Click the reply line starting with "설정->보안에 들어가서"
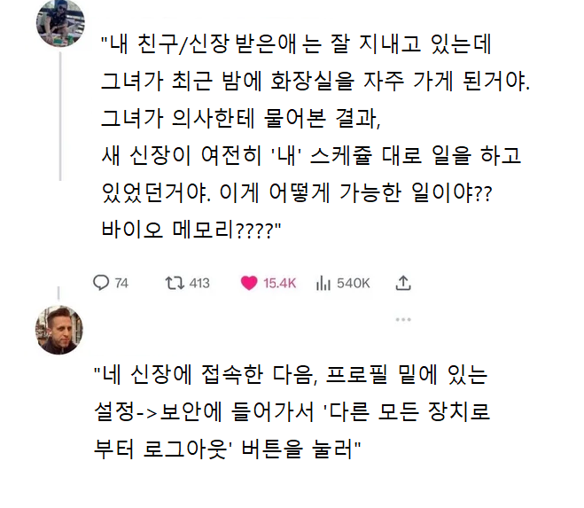This screenshot has width=584, height=508. pos(292,412)
